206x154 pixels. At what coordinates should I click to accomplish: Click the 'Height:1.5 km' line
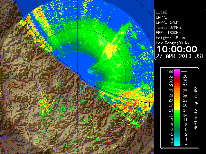[170, 38]
